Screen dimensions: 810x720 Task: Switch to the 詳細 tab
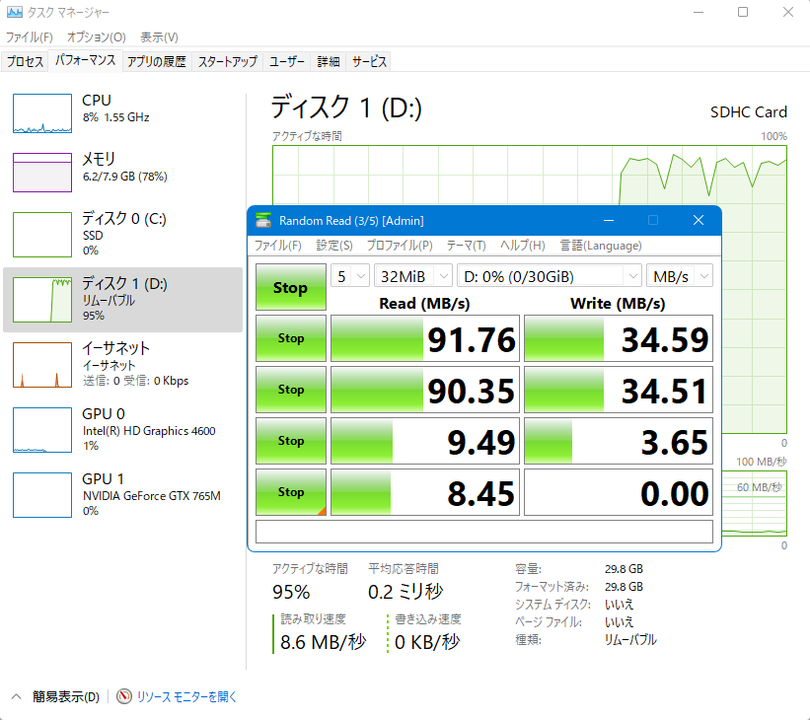[x=328, y=61]
